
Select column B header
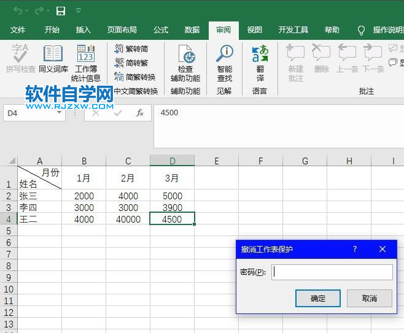pos(84,161)
